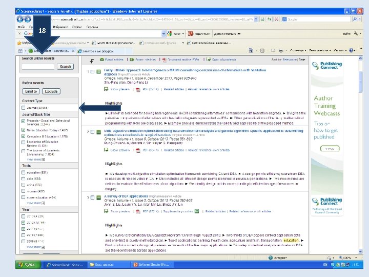Screen dimensions: 369x277
Task: Click the Favorites star icon
Action: pos(19,43)
